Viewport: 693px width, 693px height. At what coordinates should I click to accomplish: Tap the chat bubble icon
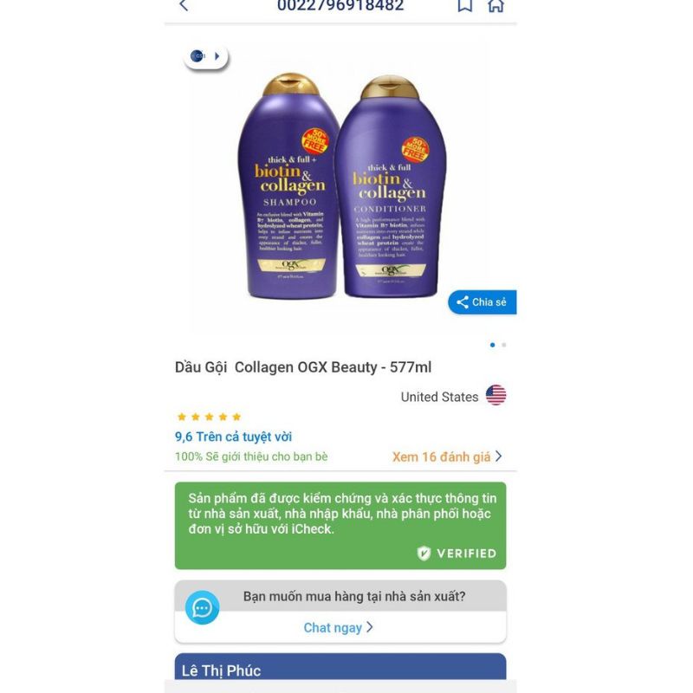(x=202, y=608)
